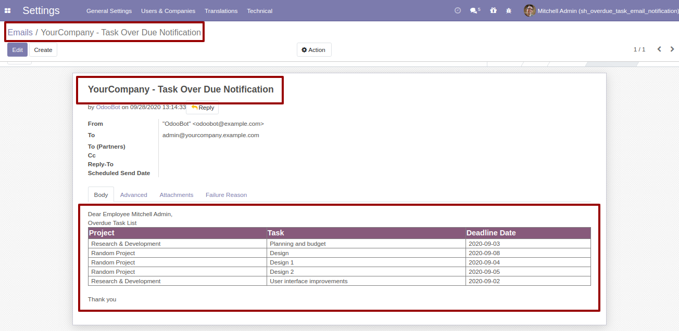
Task: Click the To (Partners) field label
Action: pyautogui.click(x=107, y=147)
